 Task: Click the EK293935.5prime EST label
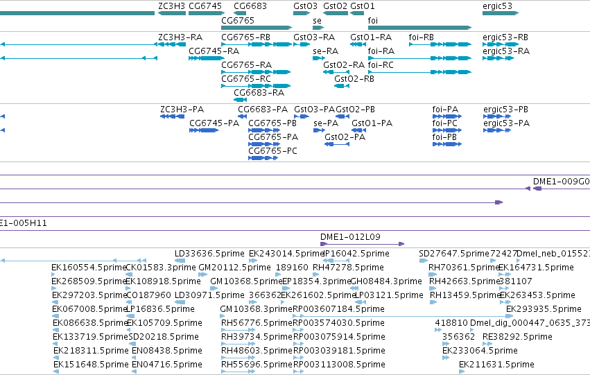(544, 310)
